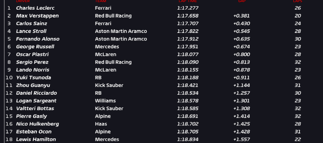The image size is (323, 143).
Task: Select the Haas team label
Action: (101, 124)
